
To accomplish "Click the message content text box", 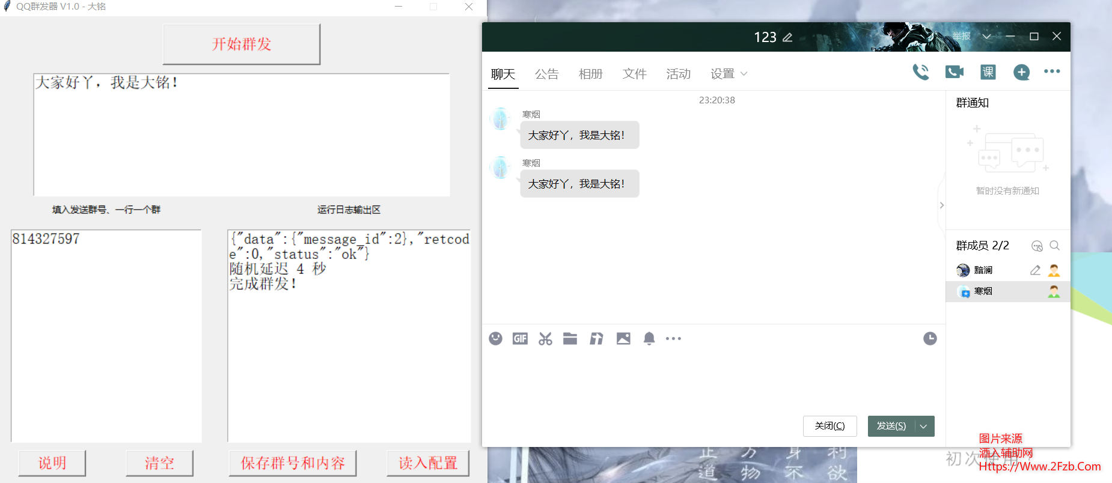I will pos(242,135).
